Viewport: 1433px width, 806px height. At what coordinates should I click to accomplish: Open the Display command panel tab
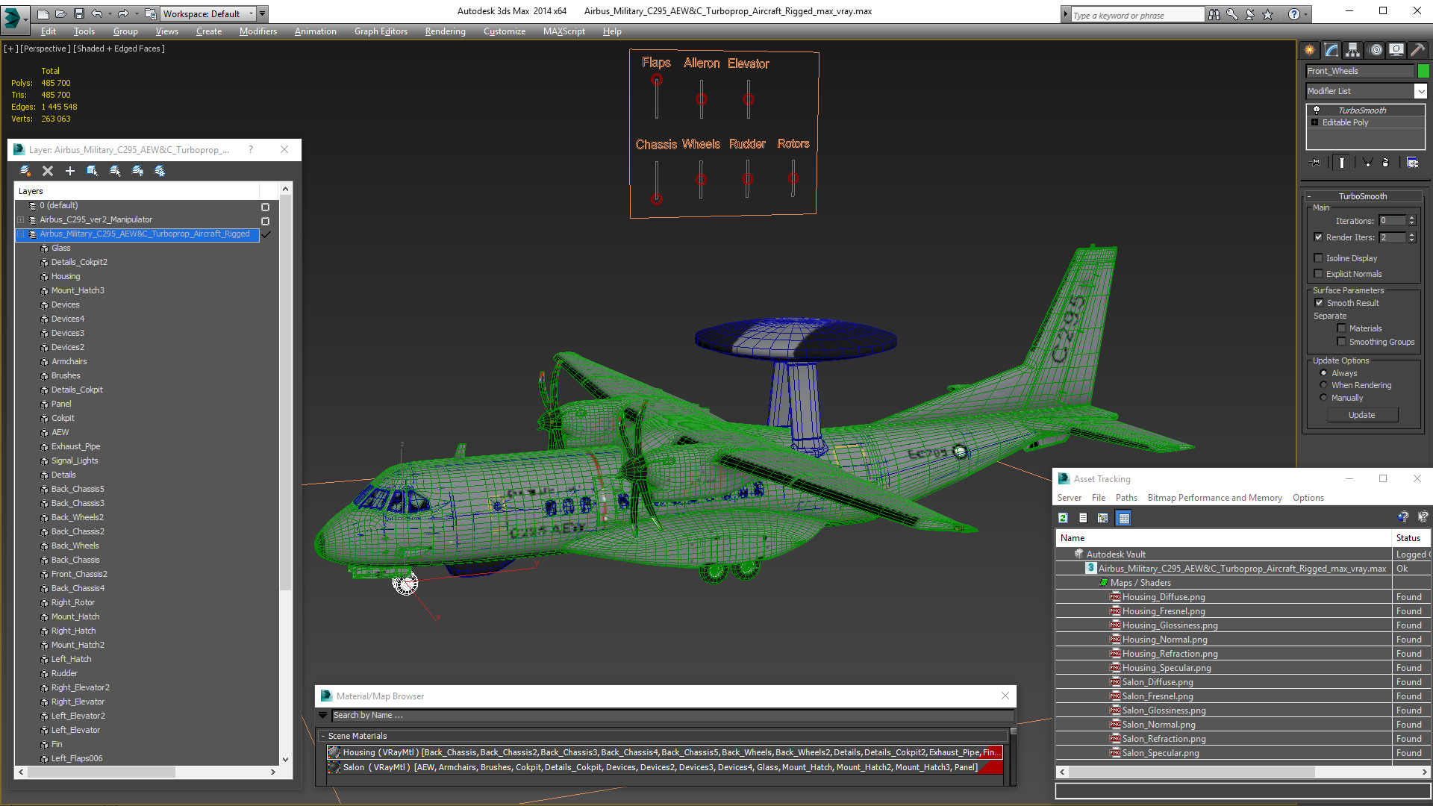[x=1396, y=50]
